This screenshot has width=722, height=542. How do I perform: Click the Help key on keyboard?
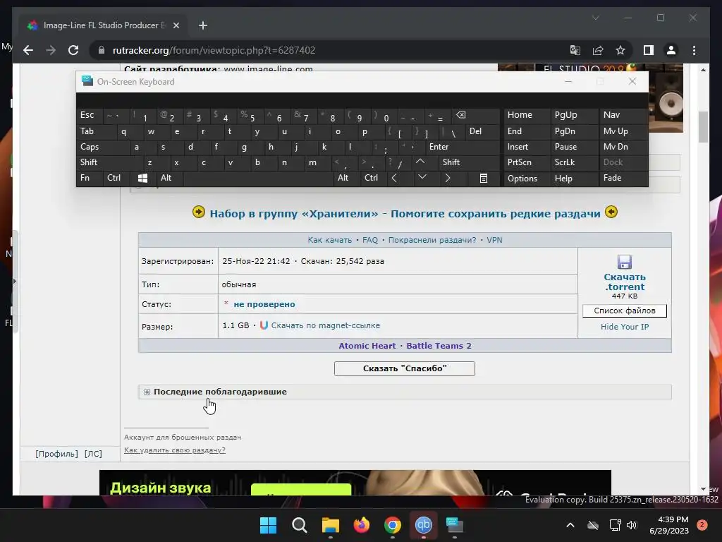point(575,179)
